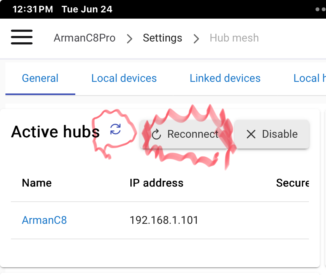Image resolution: width=326 pixels, height=275 pixels.
Task: Switch to the Linked devices tab
Action: point(225,78)
